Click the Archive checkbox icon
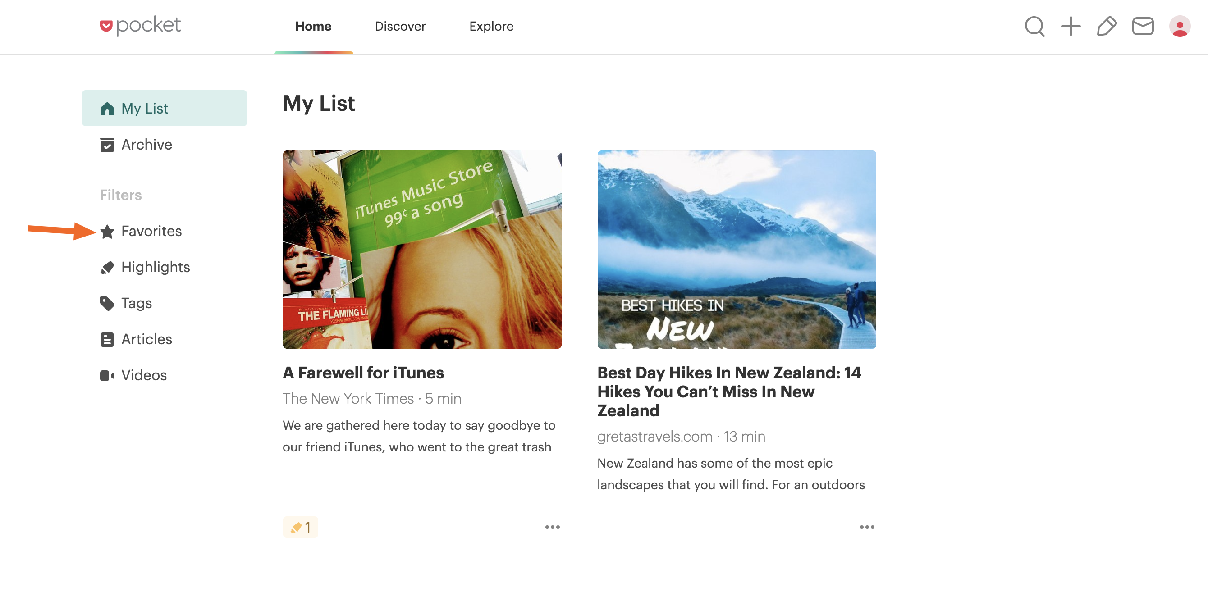Viewport: 1208px width, 592px height. click(x=107, y=145)
